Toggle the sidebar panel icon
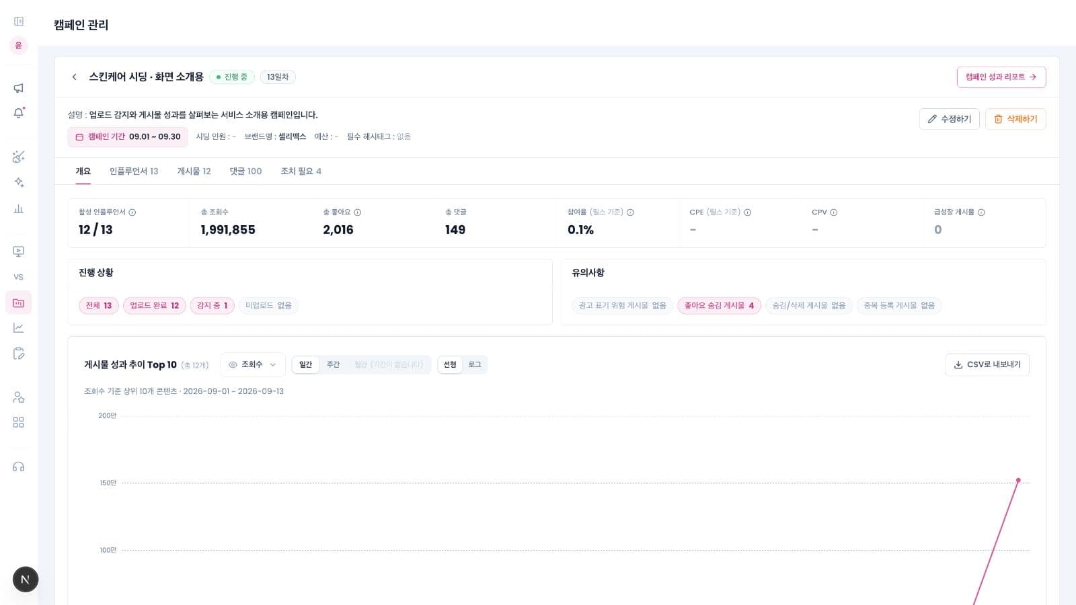 click(x=19, y=22)
